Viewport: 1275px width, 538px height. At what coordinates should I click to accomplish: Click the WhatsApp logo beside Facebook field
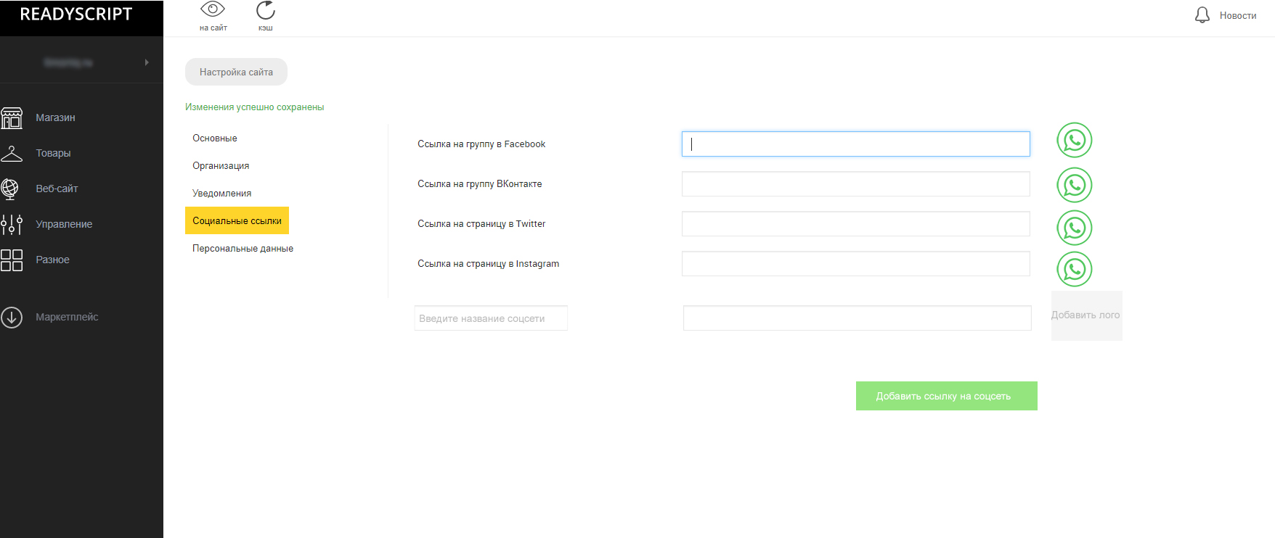(x=1074, y=141)
